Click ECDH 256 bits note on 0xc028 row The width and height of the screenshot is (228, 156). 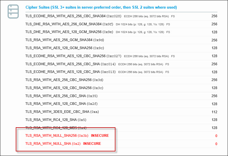[x=146, y=16]
